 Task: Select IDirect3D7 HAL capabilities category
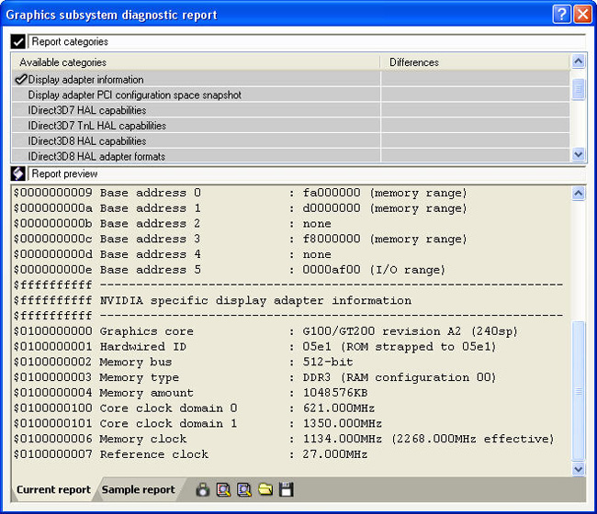(291, 110)
